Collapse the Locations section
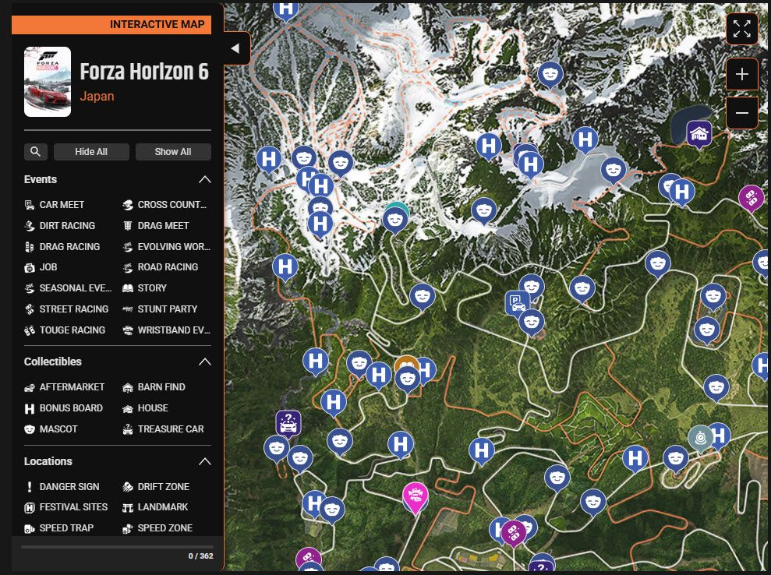Image resolution: width=771 pixels, height=575 pixels. pos(204,461)
